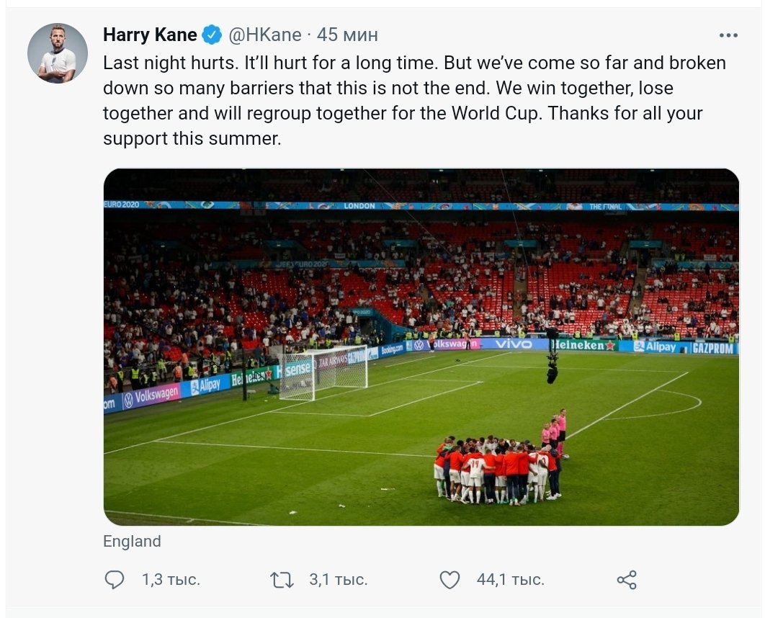Click the LONDON banner in the photo
This screenshot has width=765, height=618.
(359, 206)
